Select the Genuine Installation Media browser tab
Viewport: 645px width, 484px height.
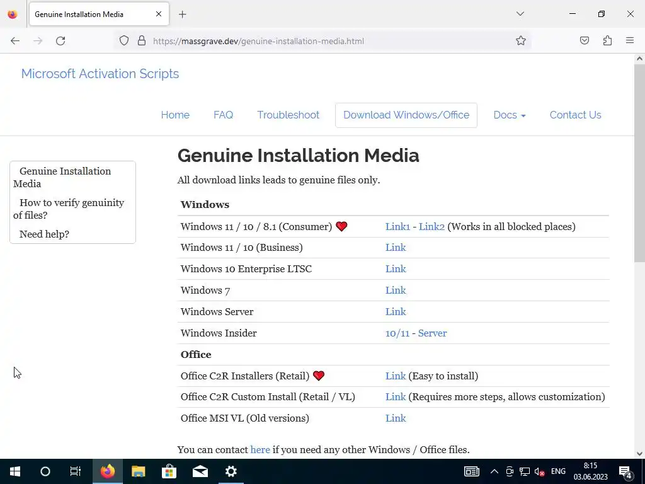99,14
